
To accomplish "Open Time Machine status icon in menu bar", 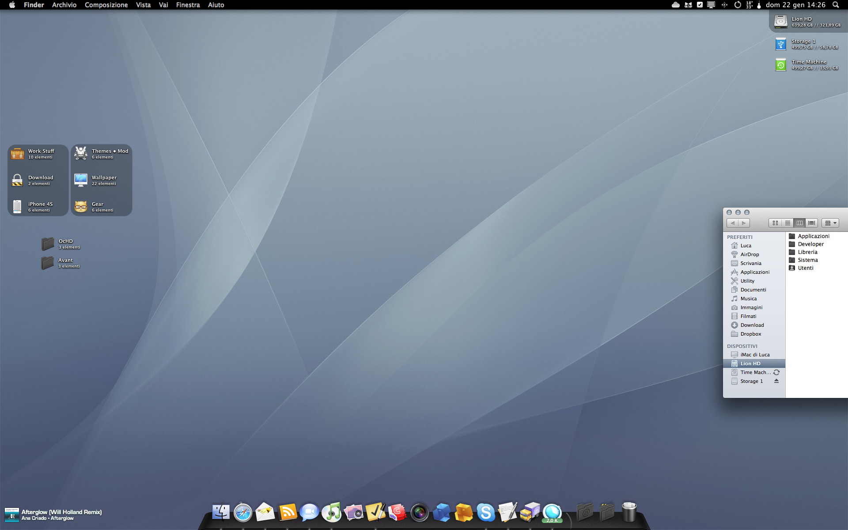I will point(738,5).
